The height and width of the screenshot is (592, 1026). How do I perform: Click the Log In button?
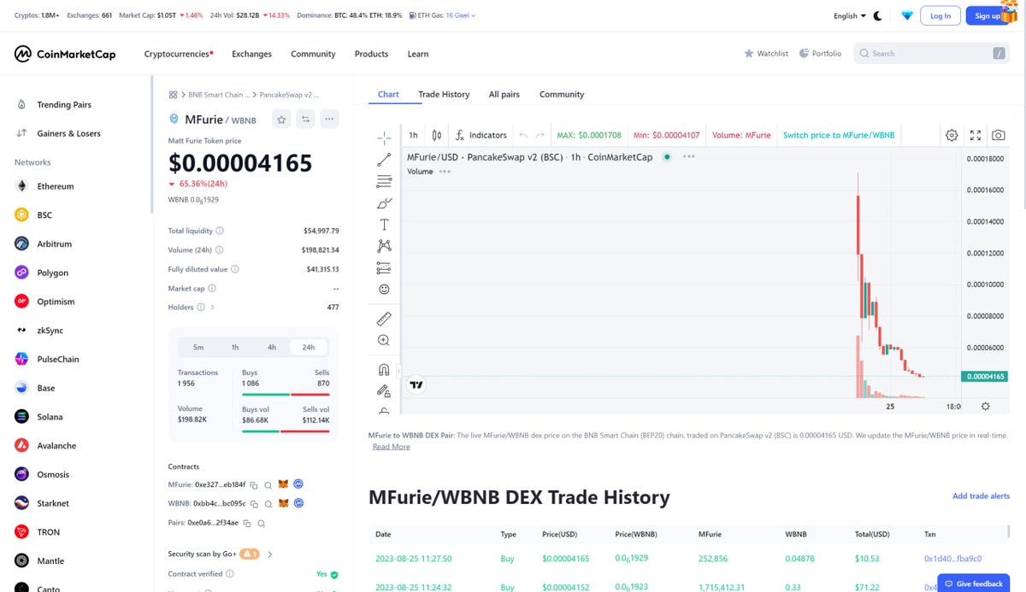(x=940, y=15)
